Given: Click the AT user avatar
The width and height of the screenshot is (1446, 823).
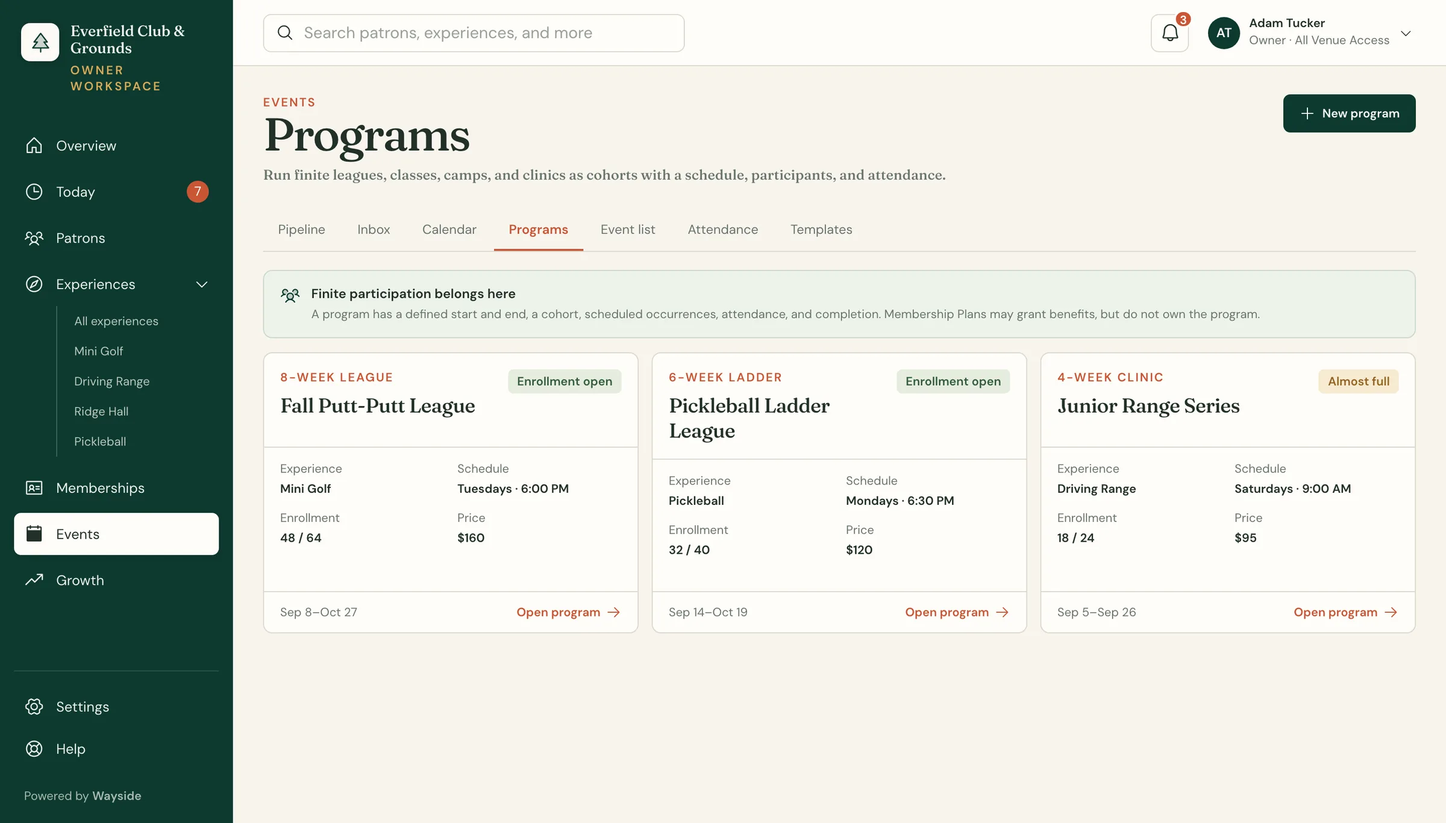Looking at the screenshot, I should pos(1224,33).
